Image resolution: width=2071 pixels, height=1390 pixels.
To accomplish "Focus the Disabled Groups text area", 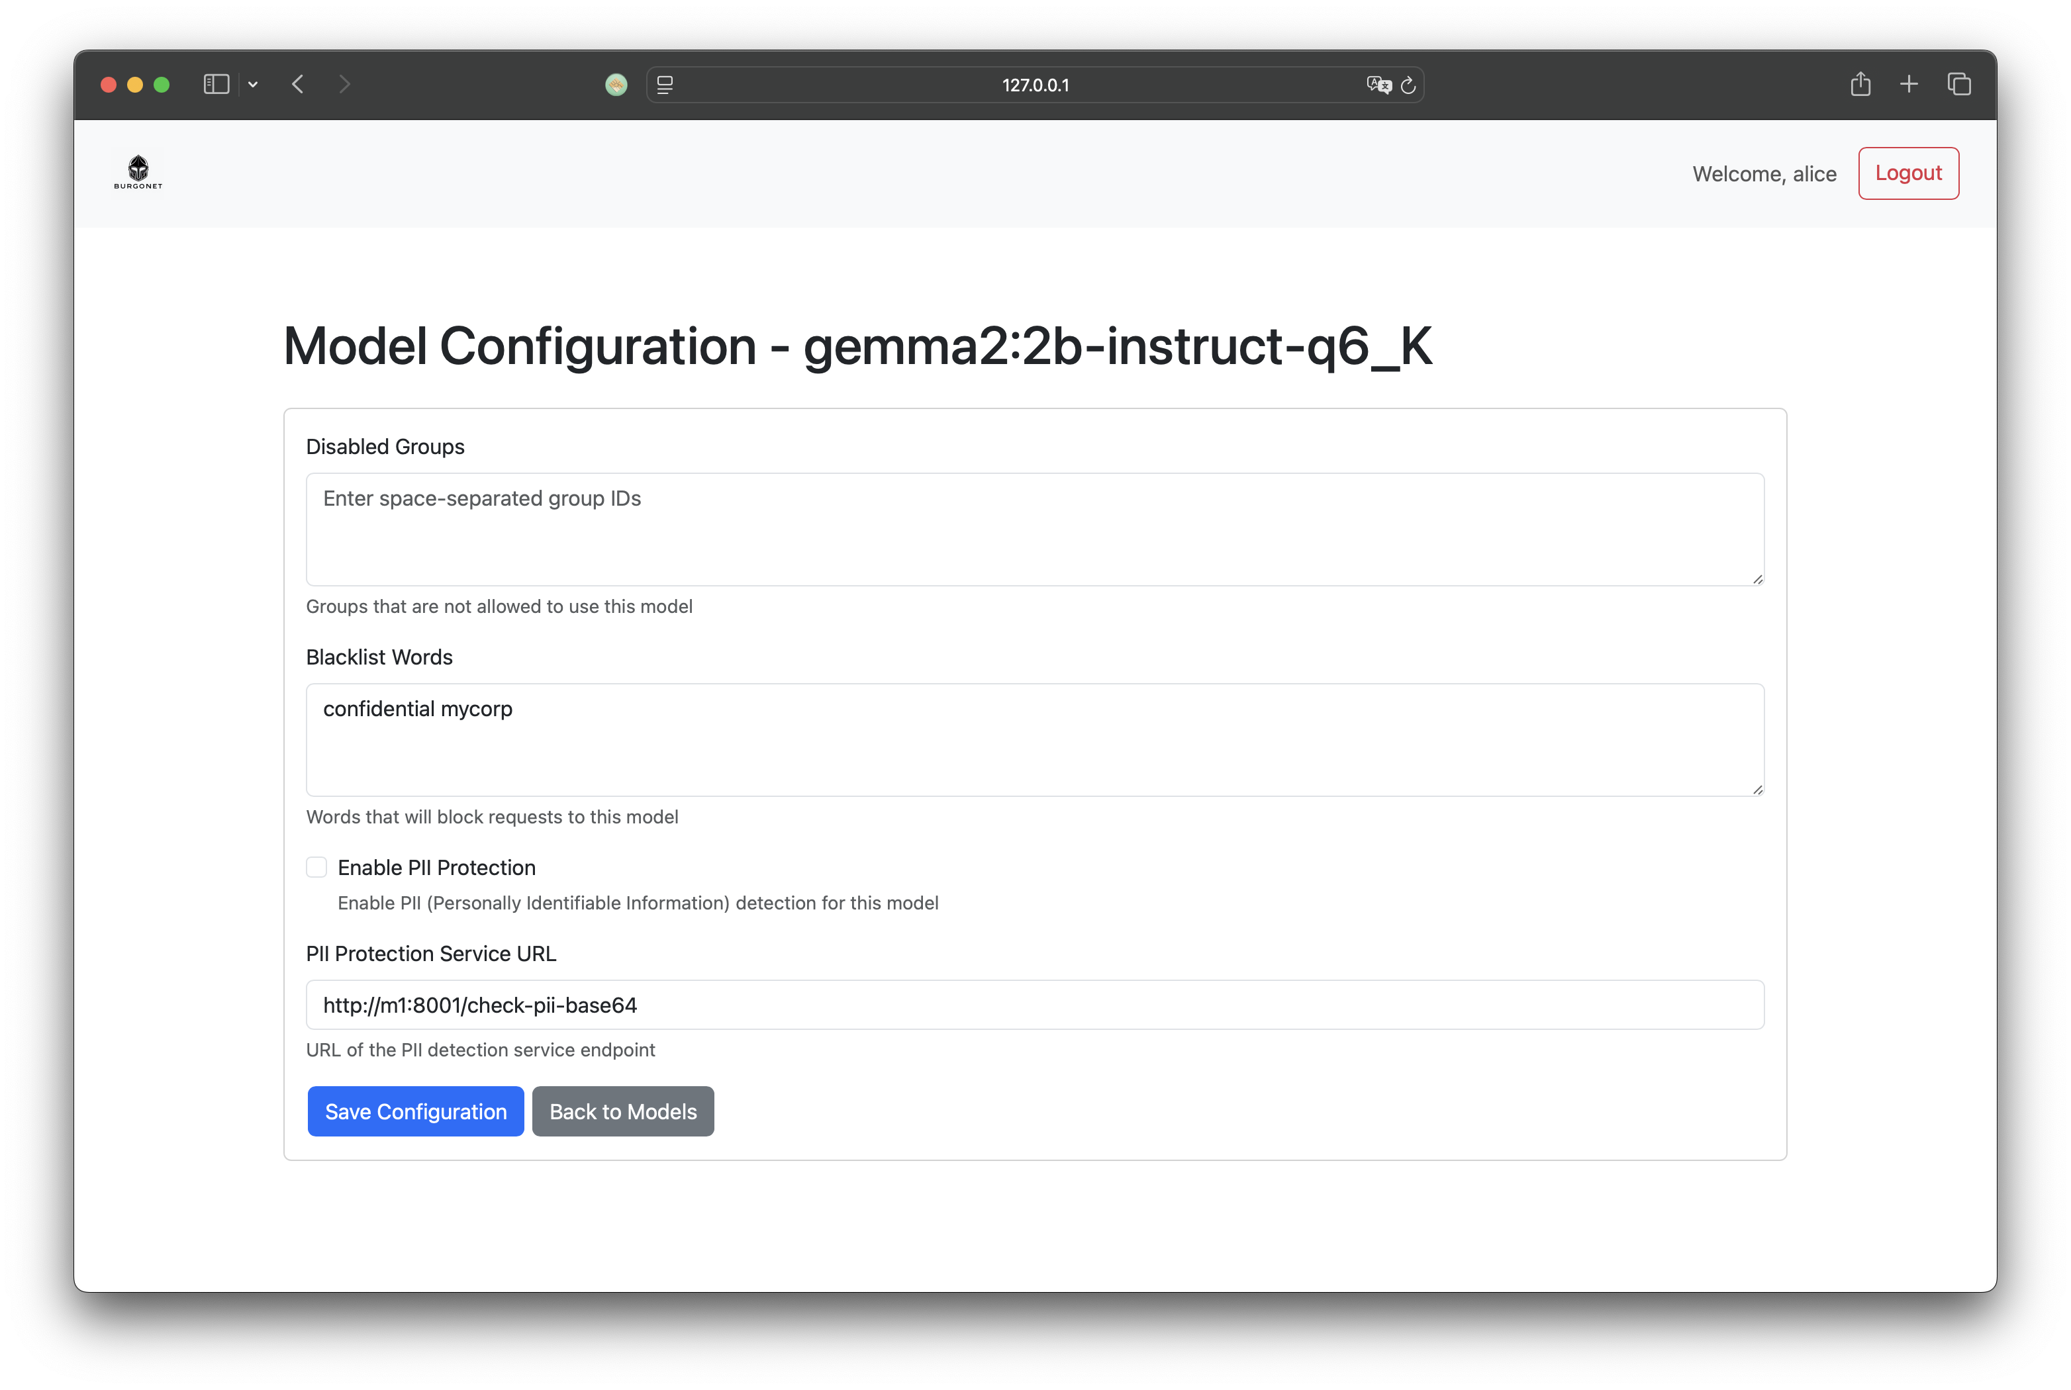I will pyautogui.click(x=1035, y=530).
